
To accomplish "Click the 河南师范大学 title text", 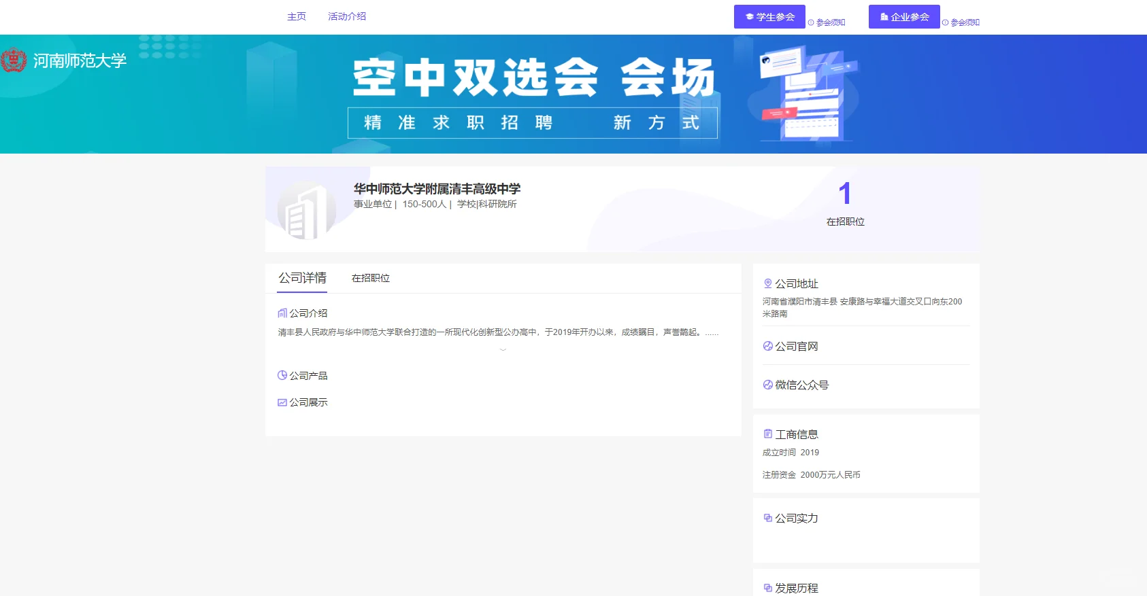I will (x=80, y=60).
